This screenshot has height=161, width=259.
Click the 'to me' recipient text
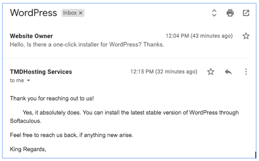[x=17, y=80]
